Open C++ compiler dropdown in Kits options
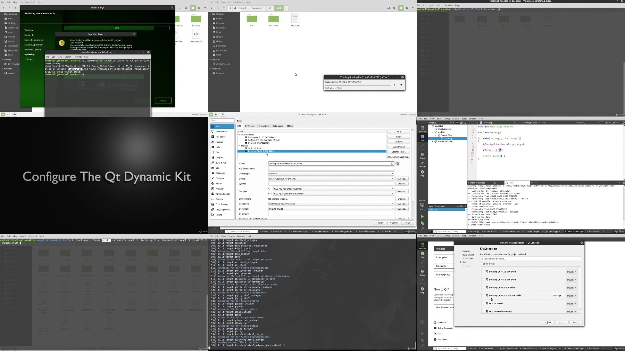Image resolution: width=625 pixels, height=351 pixels. [334, 194]
